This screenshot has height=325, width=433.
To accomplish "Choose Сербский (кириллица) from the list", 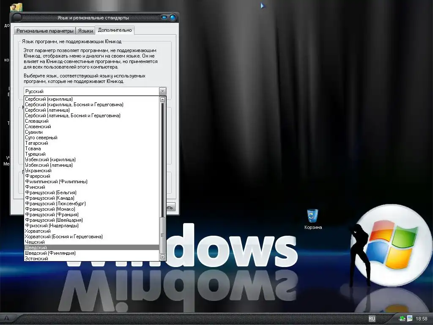I will (91, 99).
